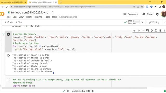Share page icon in address bar
166x93 pixels.
pyautogui.click(x=138, y=7)
